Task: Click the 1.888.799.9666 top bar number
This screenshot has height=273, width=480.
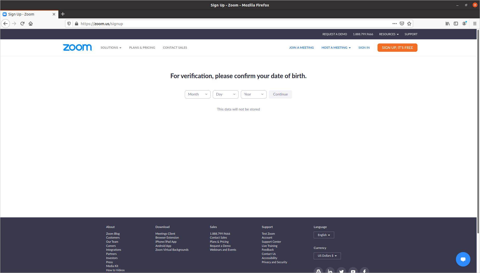Action: click(363, 34)
